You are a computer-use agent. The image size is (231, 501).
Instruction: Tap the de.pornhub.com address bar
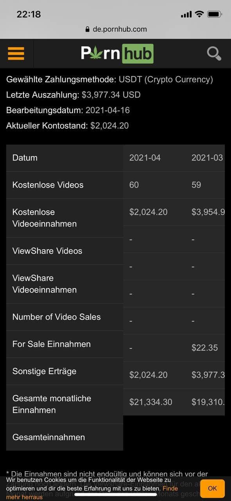[x=116, y=29]
